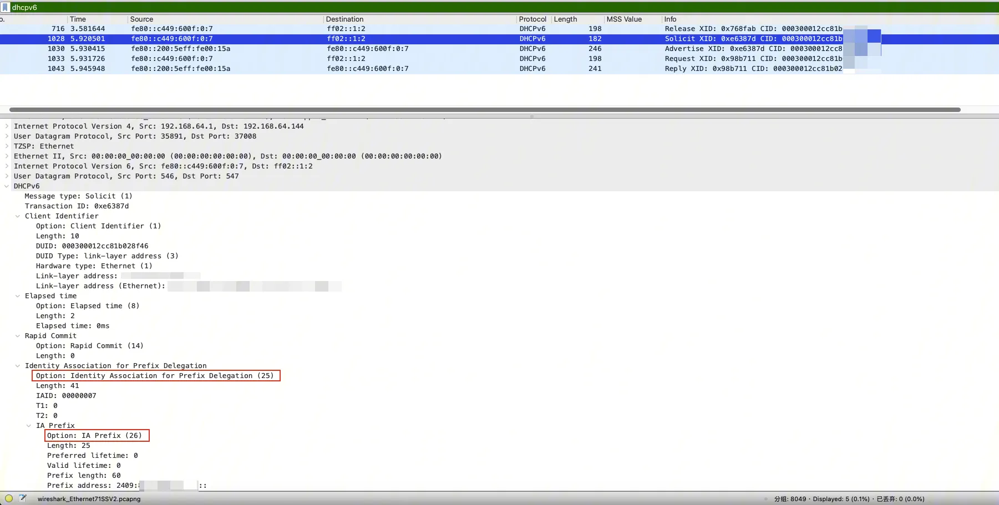The width and height of the screenshot is (999, 505).
Task: Collapse the Client Identifier section
Action: (x=18, y=216)
